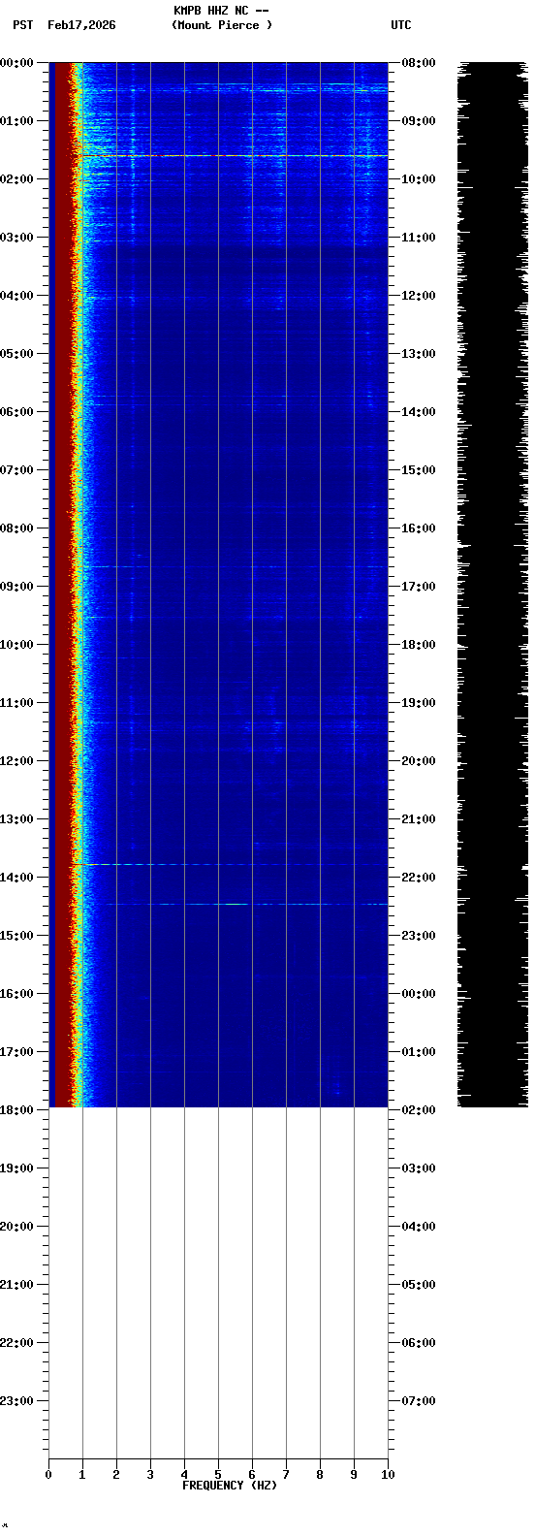
Task: Click the PST '09:00' time label
Action: tap(17, 587)
